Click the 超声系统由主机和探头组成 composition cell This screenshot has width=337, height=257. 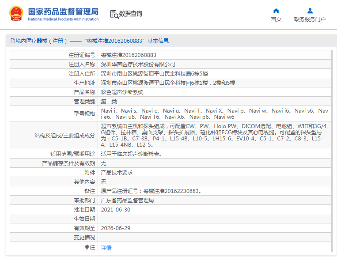(x=215, y=136)
